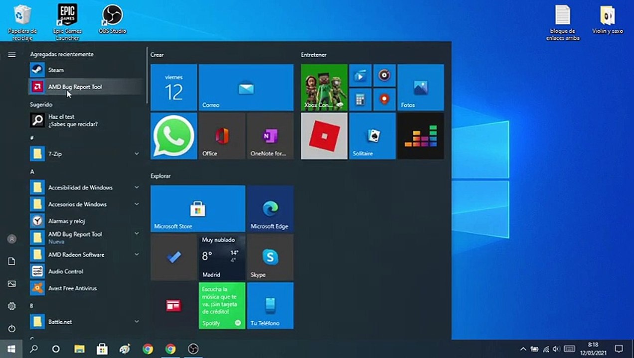Click the Haz el test suggestion
The height and width of the screenshot is (358, 634).
point(85,120)
